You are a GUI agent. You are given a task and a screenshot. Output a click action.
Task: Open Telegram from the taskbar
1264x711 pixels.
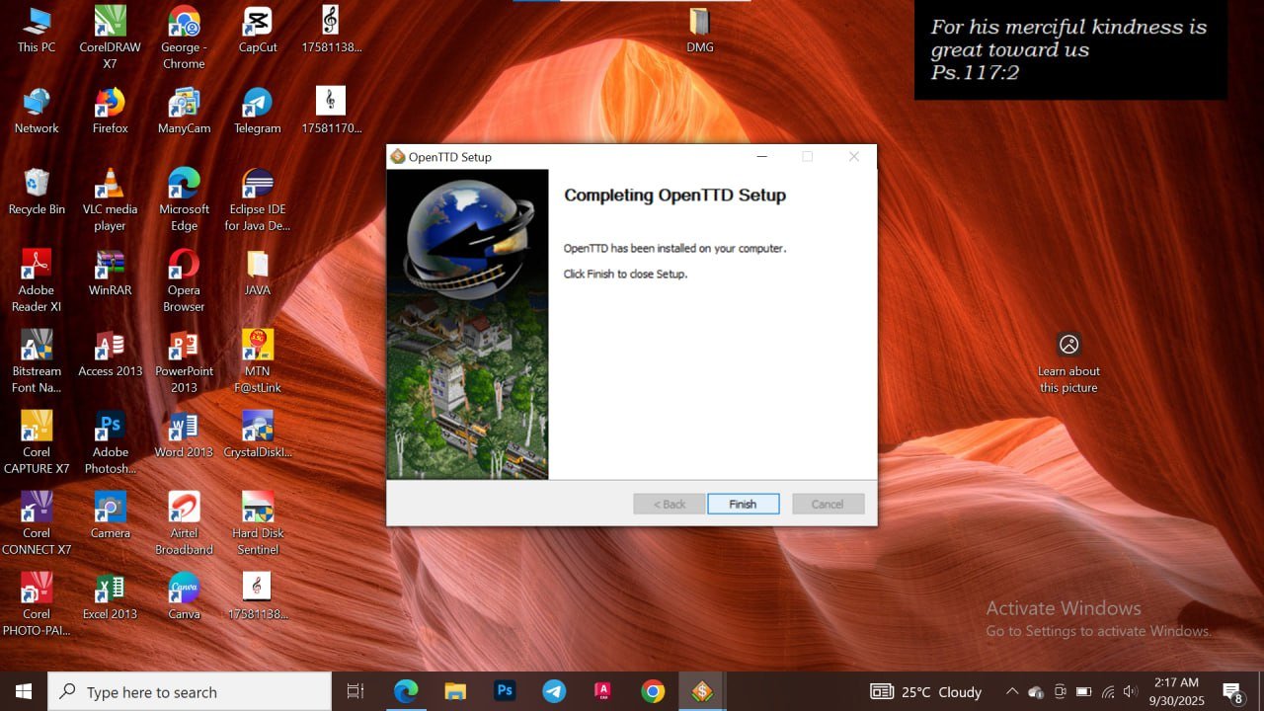tap(554, 691)
